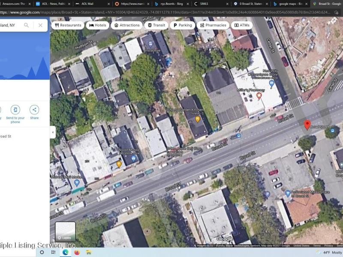Click the Cedar St street label

[x=271, y=45]
